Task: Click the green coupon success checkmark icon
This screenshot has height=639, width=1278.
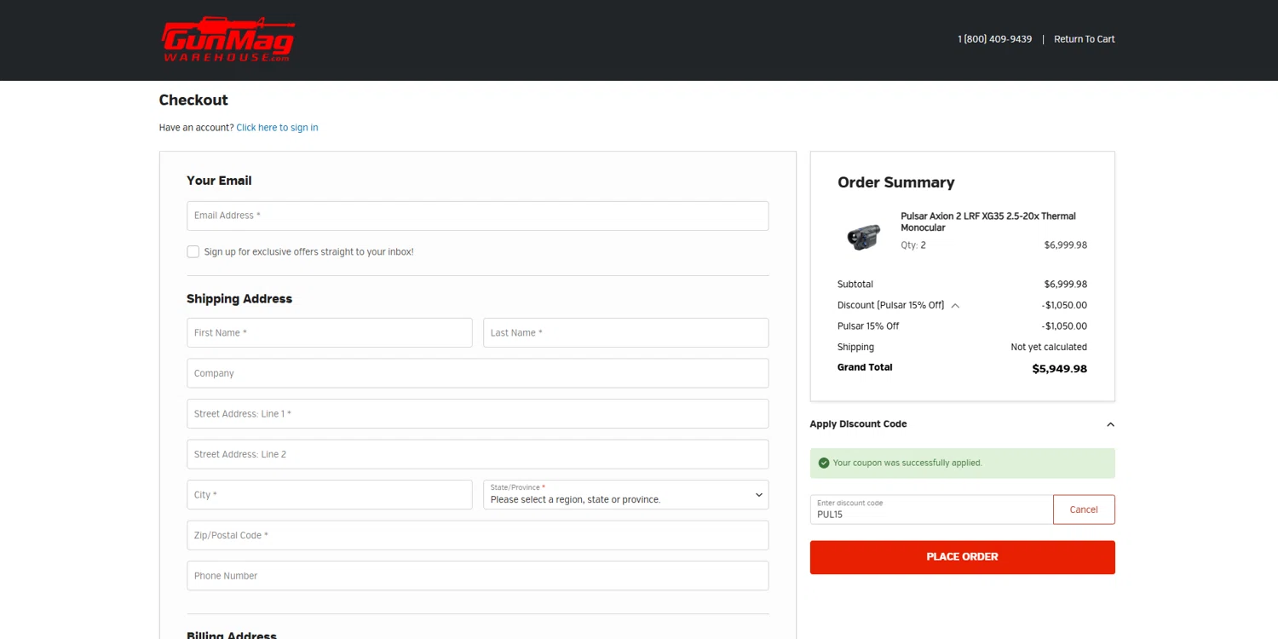Action: click(823, 463)
